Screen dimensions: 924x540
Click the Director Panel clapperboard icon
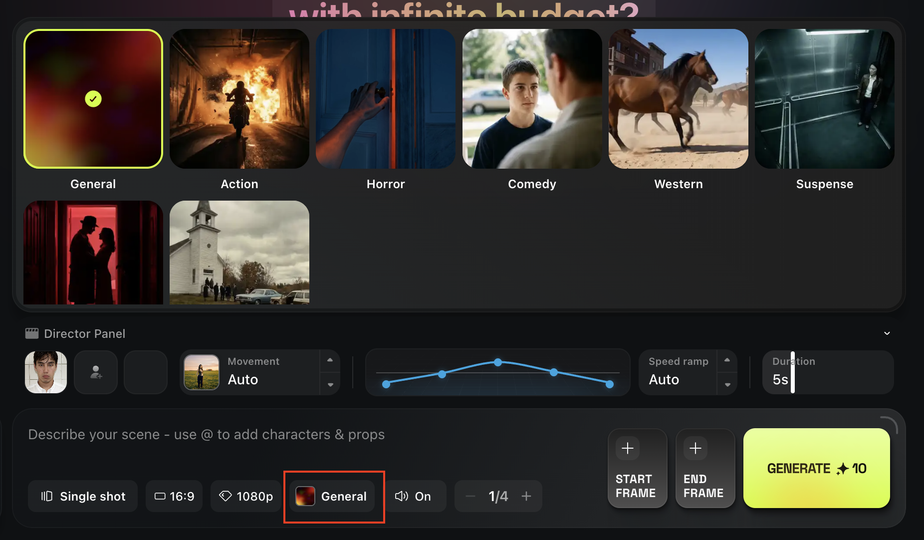(32, 333)
